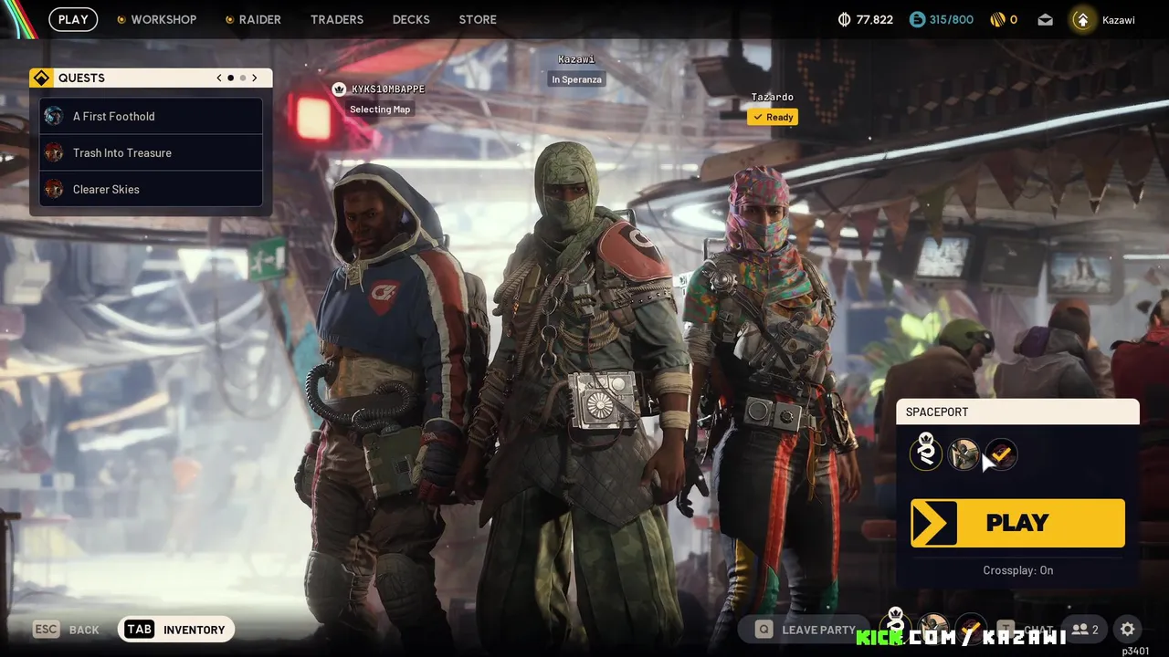Click the notification dot beside Raider

pos(229,19)
